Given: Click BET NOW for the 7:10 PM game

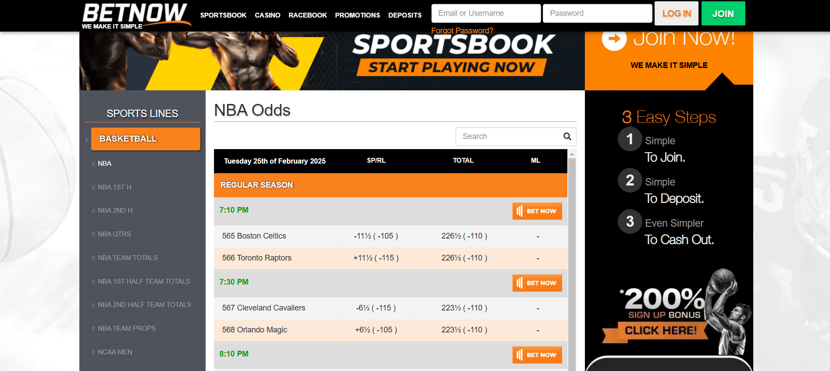Looking at the screenshot, I should pyautogui.click(x=537, y=211).
